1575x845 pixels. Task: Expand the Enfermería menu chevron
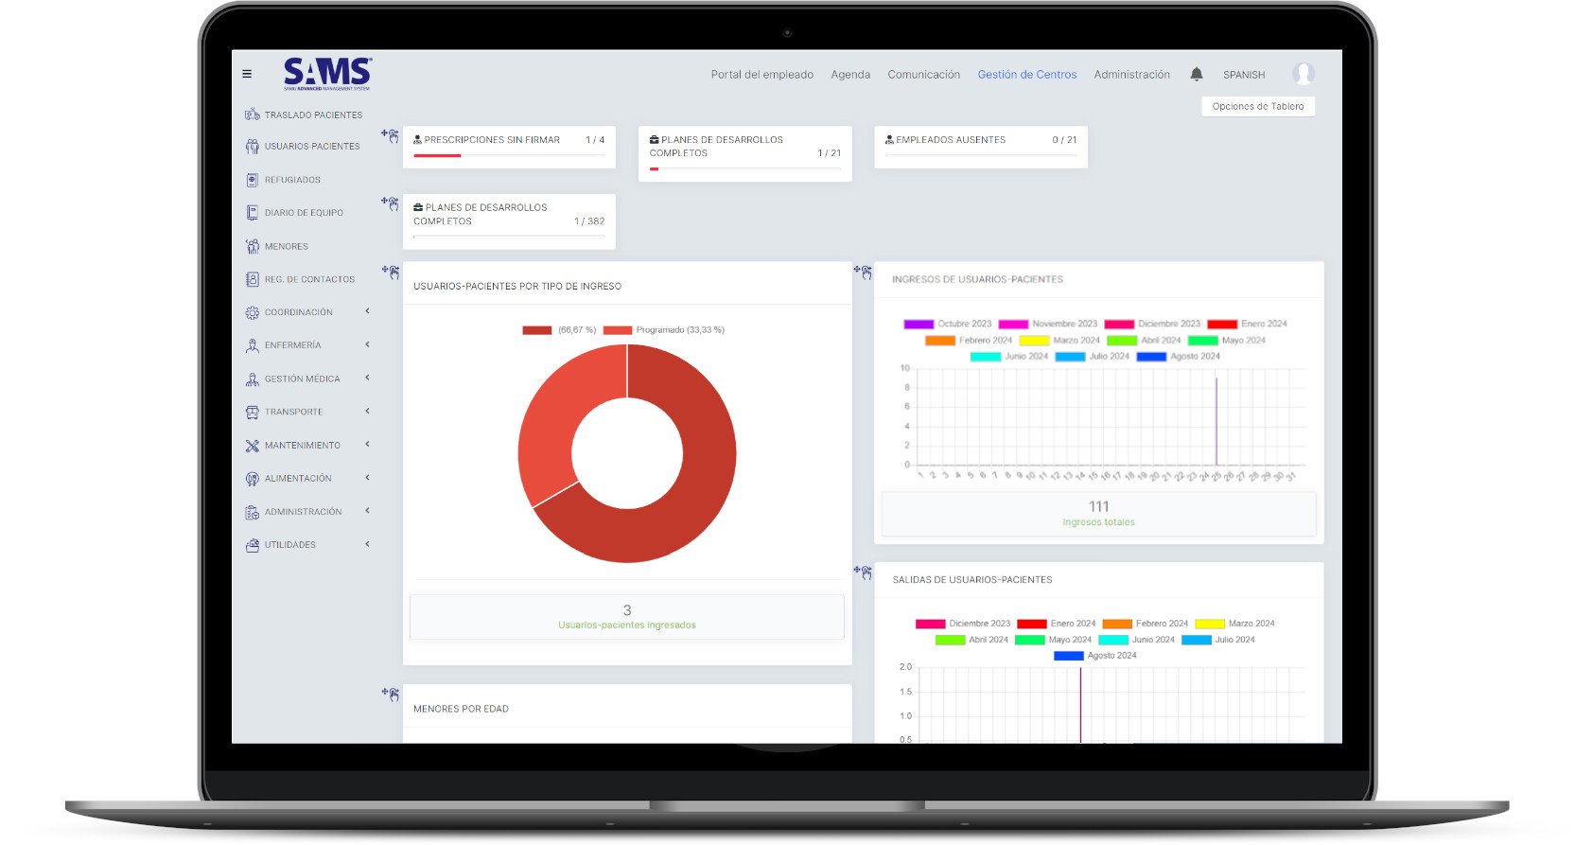click(367, 344)
